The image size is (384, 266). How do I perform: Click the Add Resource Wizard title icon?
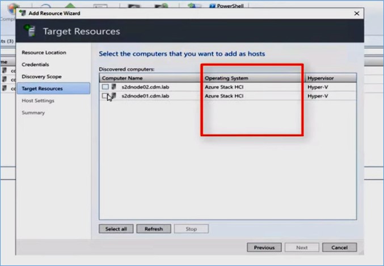pyautogui.click(x=23, y=13)
